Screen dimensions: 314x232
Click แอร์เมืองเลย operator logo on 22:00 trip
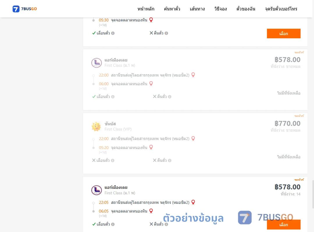tap(97, 63)
